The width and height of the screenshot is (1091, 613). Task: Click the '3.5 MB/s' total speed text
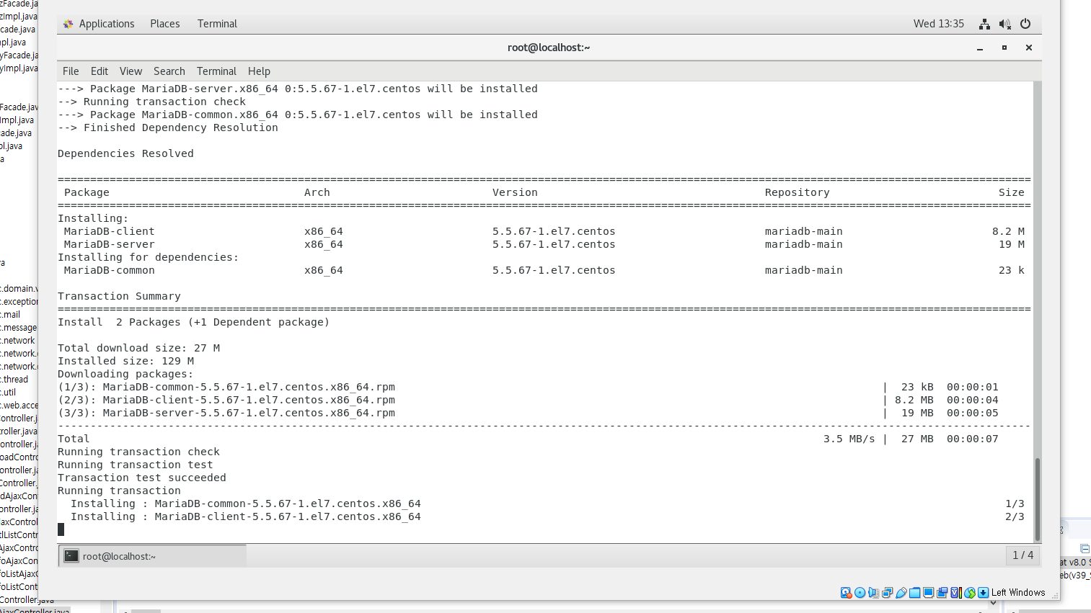[849, 439]
